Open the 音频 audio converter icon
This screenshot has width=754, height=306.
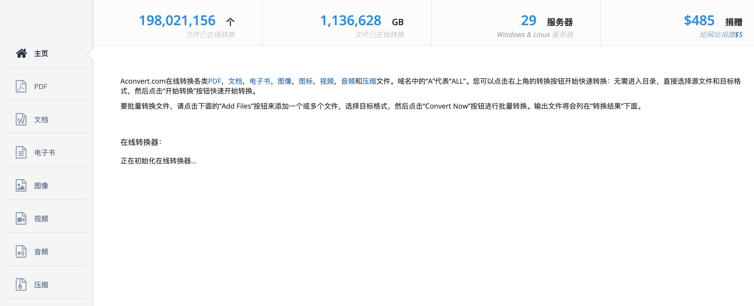tap(21, 252)
